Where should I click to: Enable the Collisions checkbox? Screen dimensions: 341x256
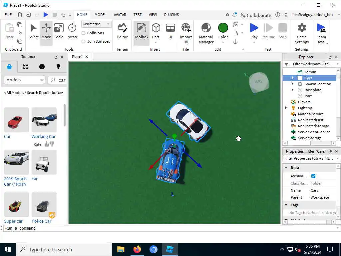tap(83, 33)
